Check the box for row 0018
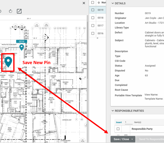 pos(93,18)
